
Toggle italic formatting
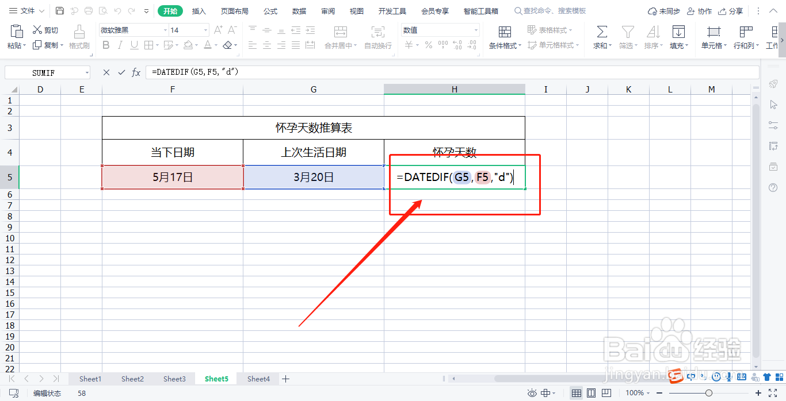click(120, 44)
